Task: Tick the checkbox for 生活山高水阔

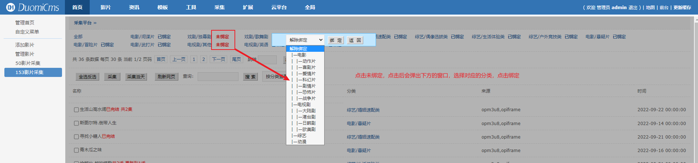Action: pyautogui.click(x=76, y=109)
